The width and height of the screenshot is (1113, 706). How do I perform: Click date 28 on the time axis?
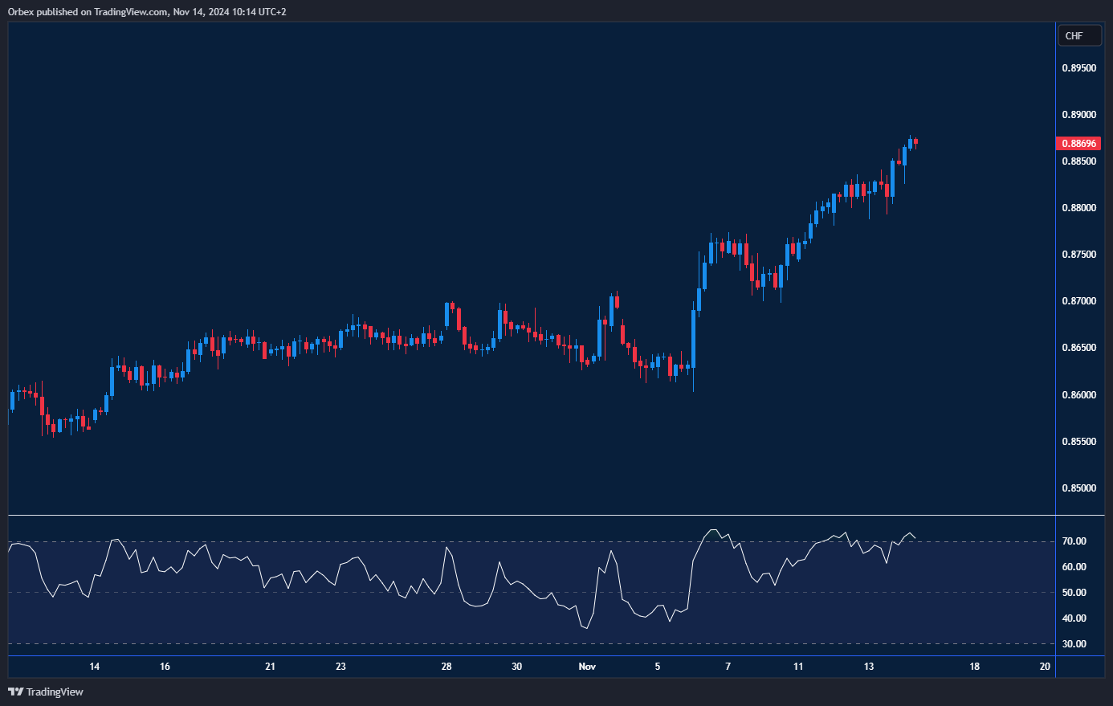click(446, 667)
